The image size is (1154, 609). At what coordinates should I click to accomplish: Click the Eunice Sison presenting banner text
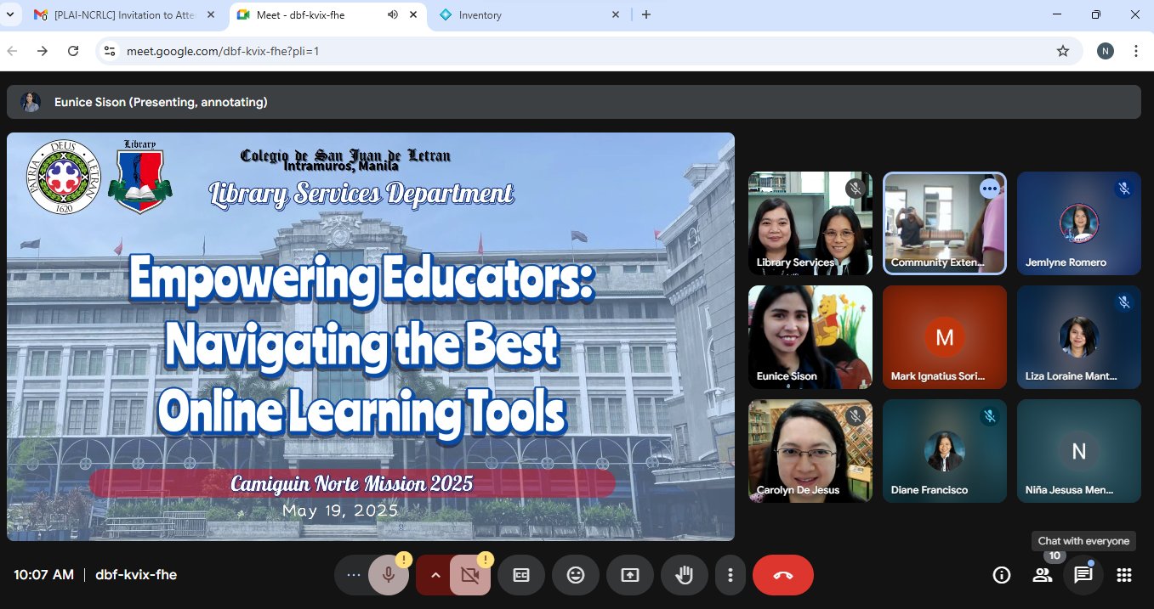tap(161, 102)
